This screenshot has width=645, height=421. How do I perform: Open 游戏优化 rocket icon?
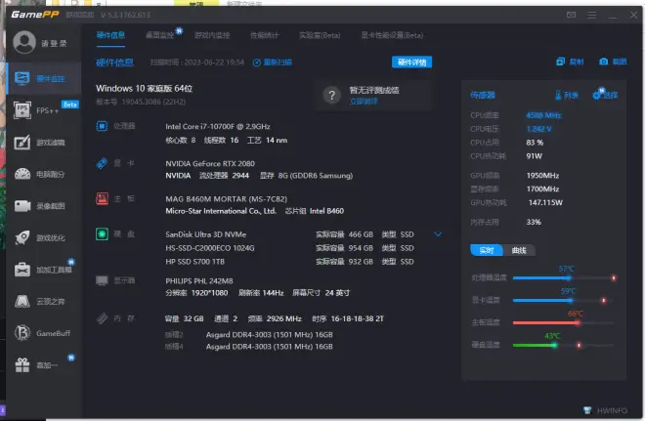(22, 237)
